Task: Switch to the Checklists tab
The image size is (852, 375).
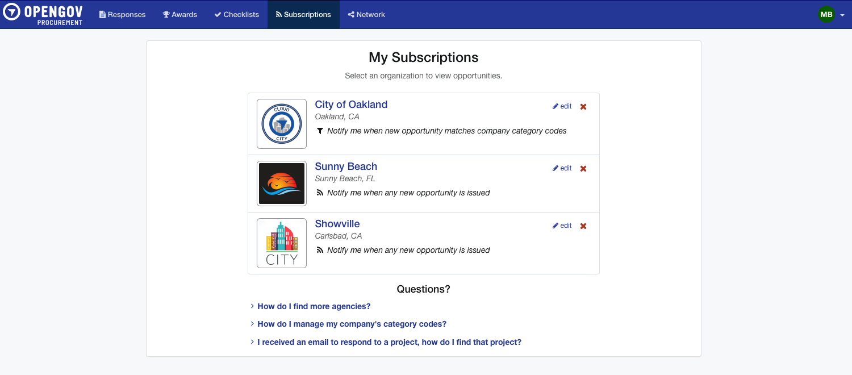Action: tap(236, 15)
